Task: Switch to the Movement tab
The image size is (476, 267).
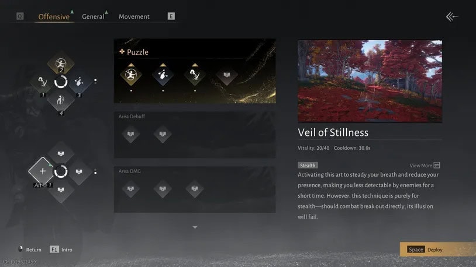Action: (x=134, y=17)
